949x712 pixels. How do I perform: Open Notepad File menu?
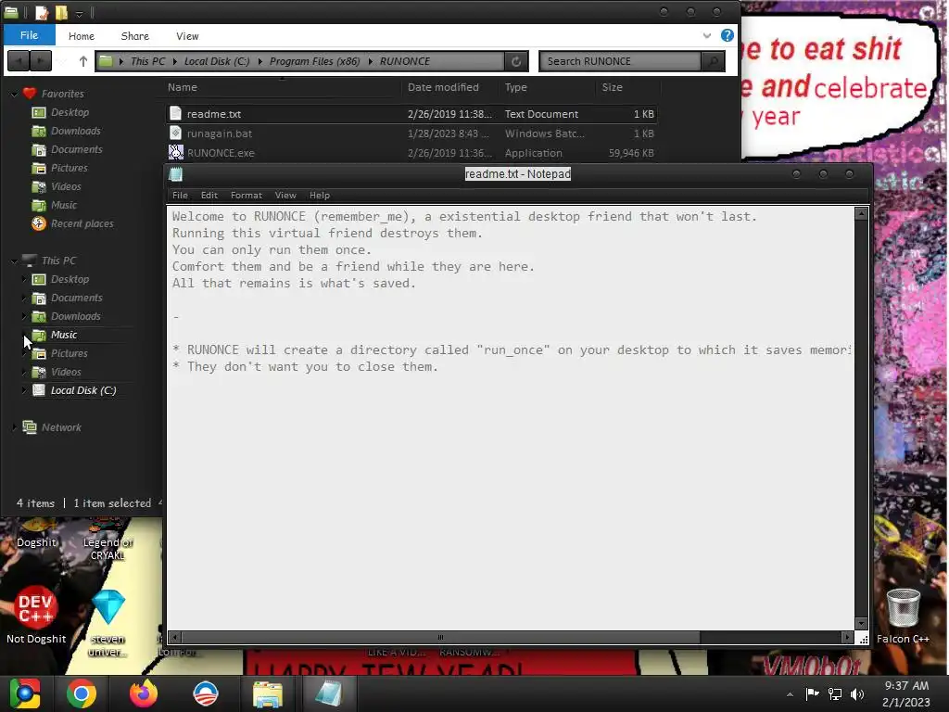(180, 195)
